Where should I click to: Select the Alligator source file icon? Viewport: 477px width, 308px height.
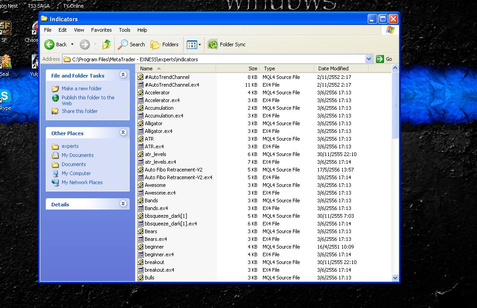point(140,123)
